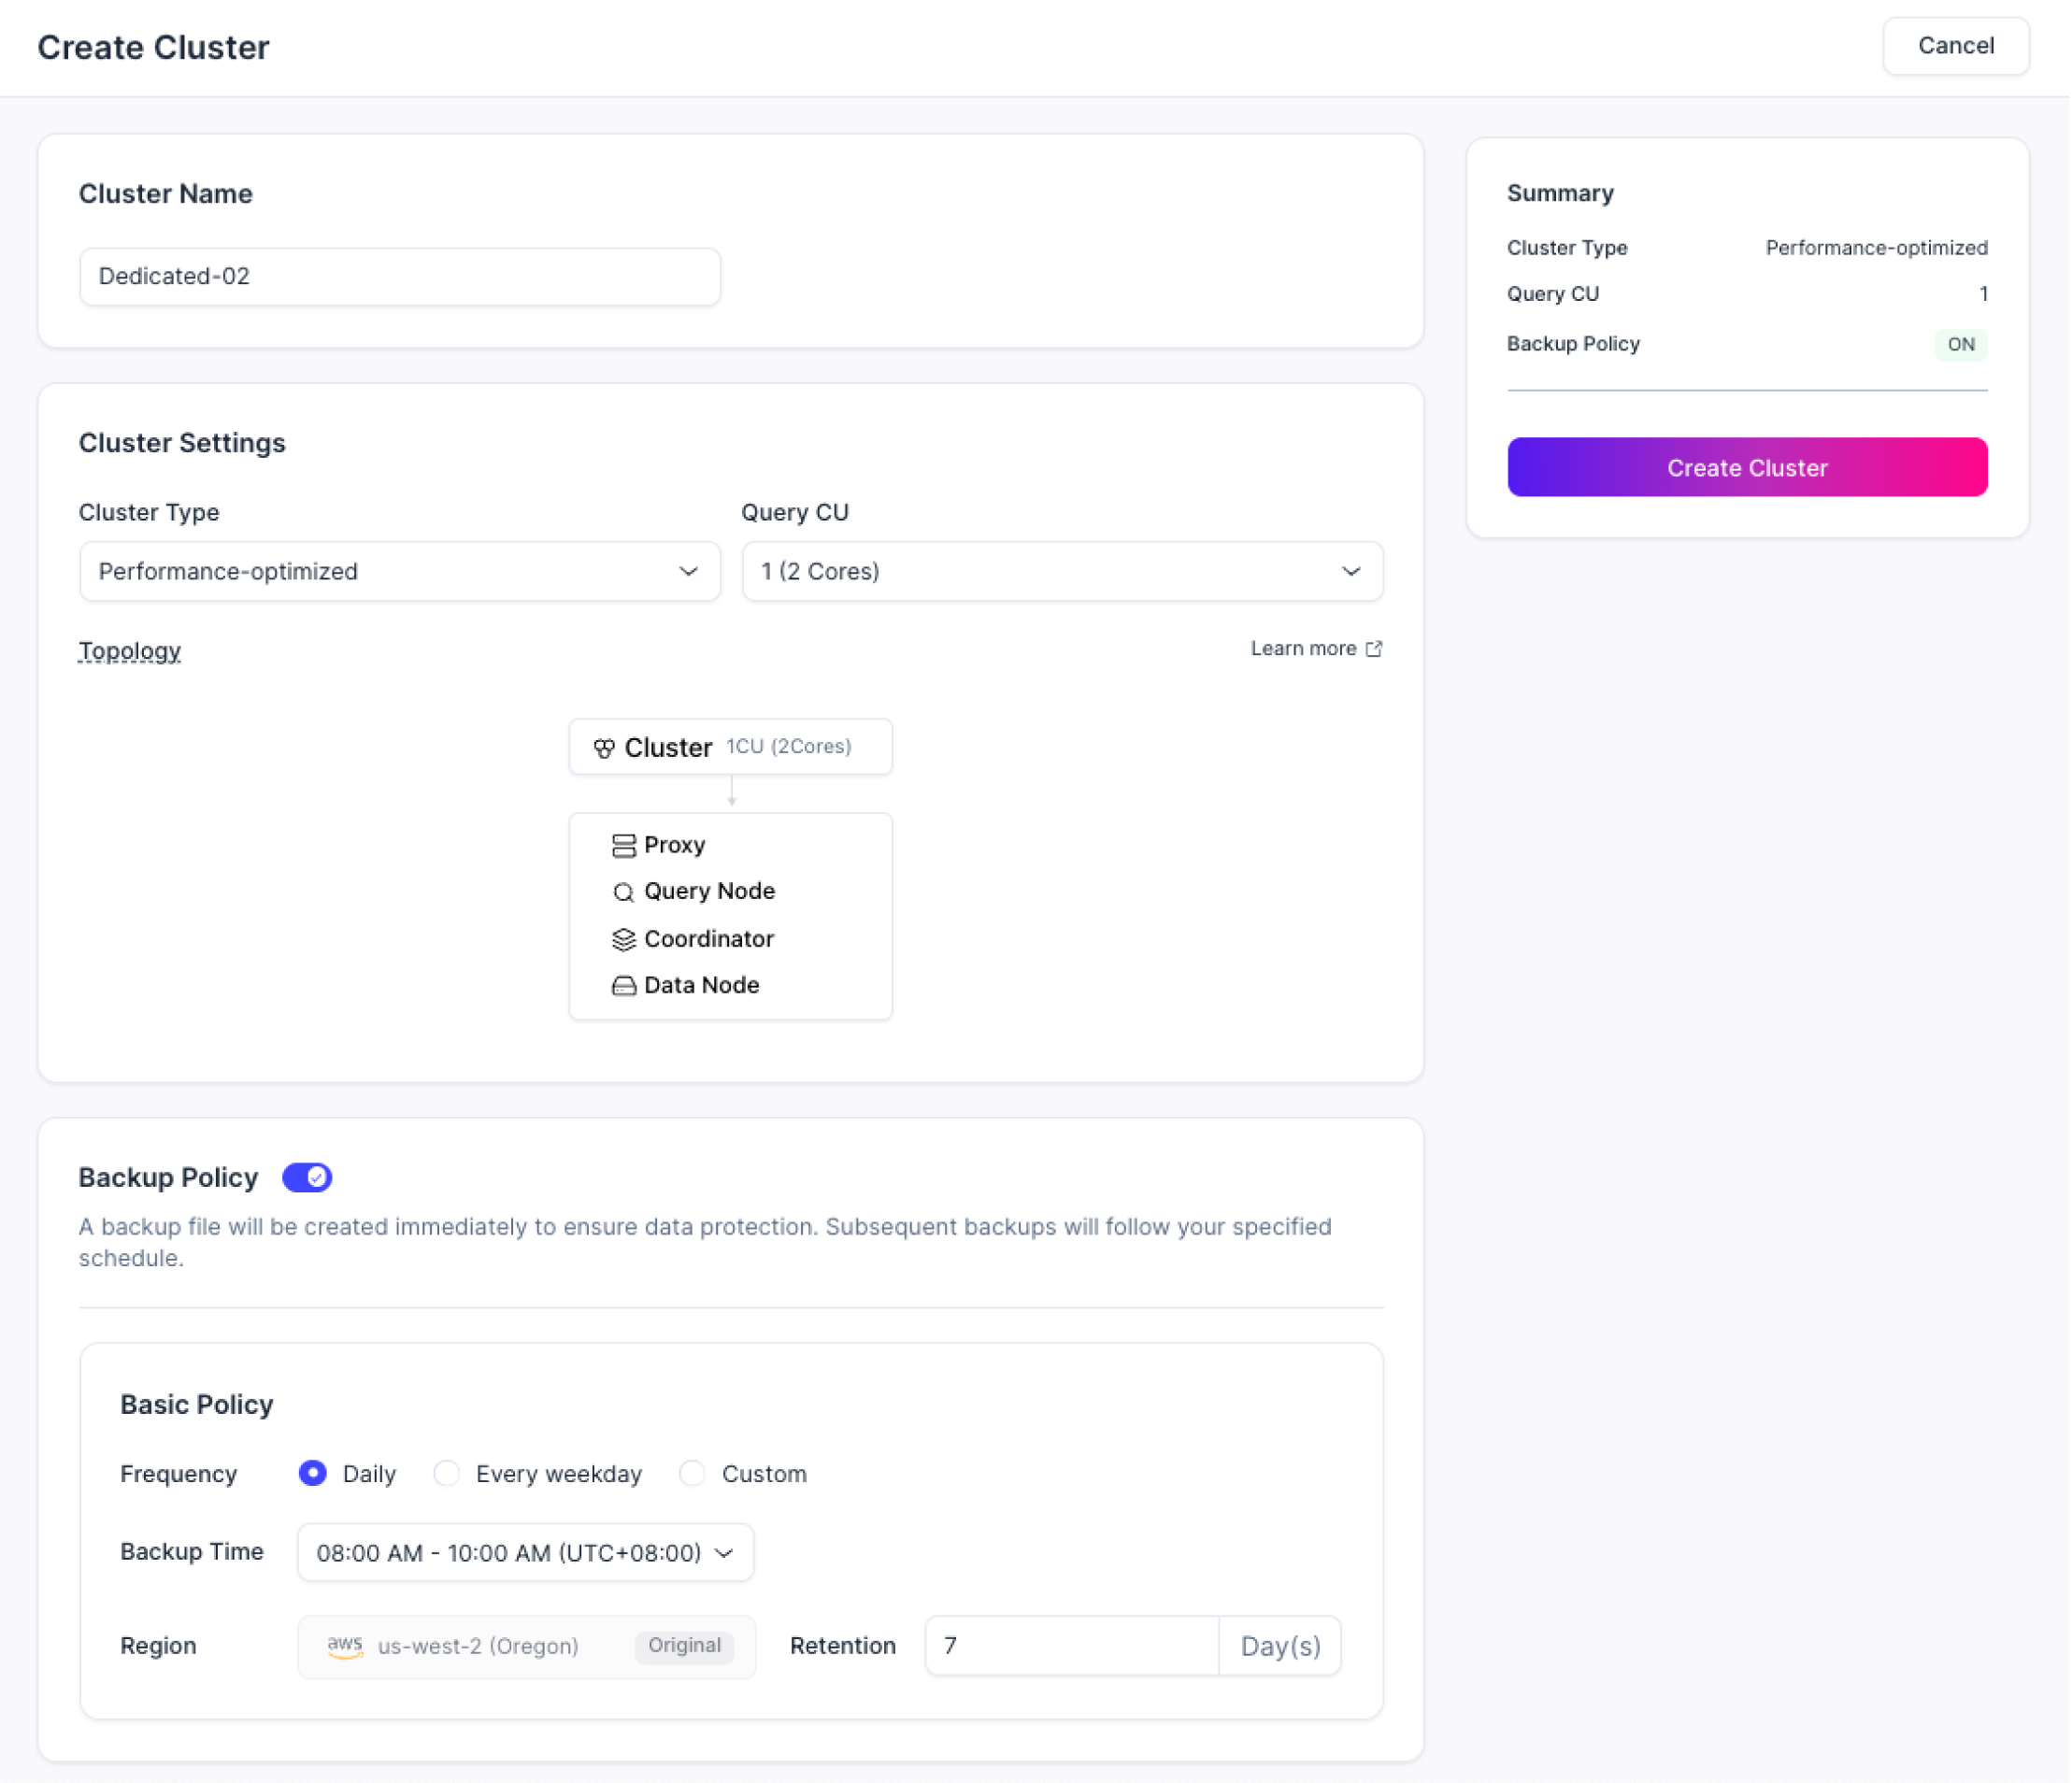
Task: Open the Cluster Type dropdown
Action: 399,572
